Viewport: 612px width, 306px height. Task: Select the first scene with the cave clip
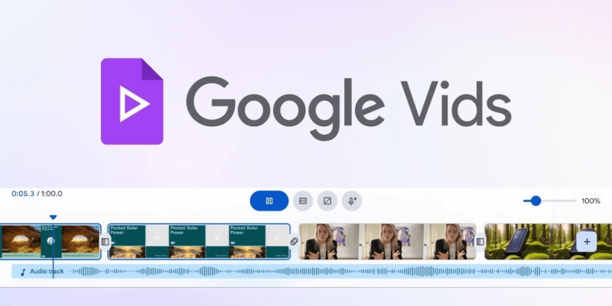coord(50,242)
